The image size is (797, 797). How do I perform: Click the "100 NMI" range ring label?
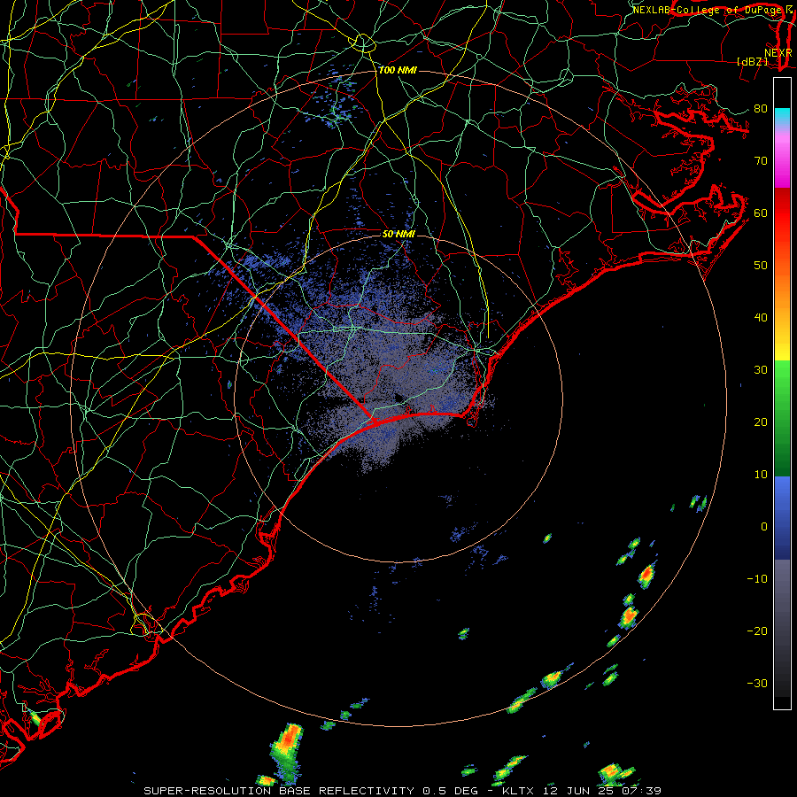398,70
